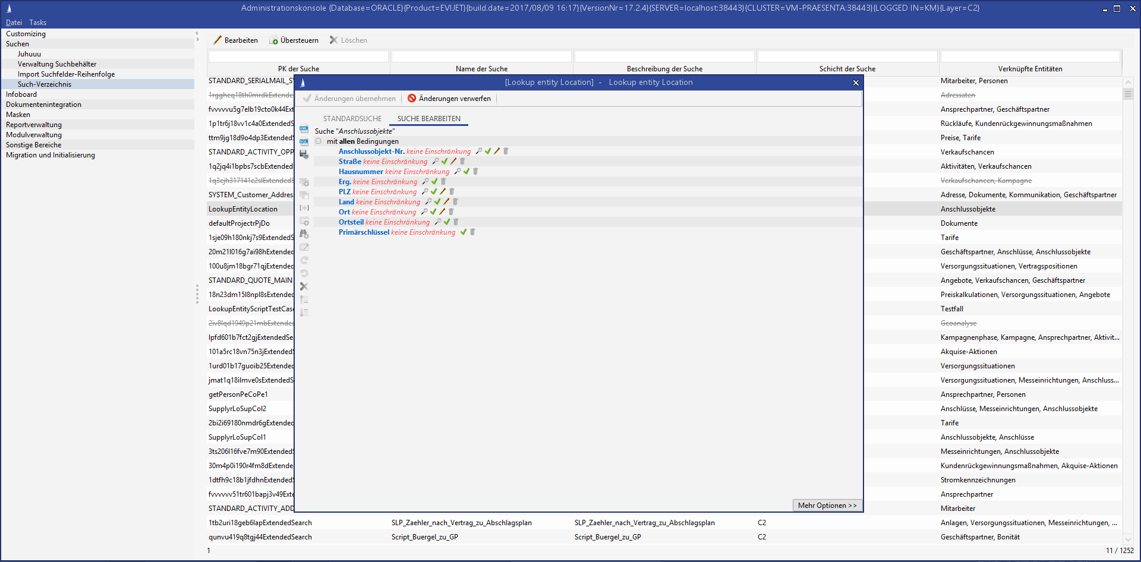Viewport: 1141px width, 562px height.
Task: Delete the Hausnummer condition via trash icon
Action: tap(475, 172)
